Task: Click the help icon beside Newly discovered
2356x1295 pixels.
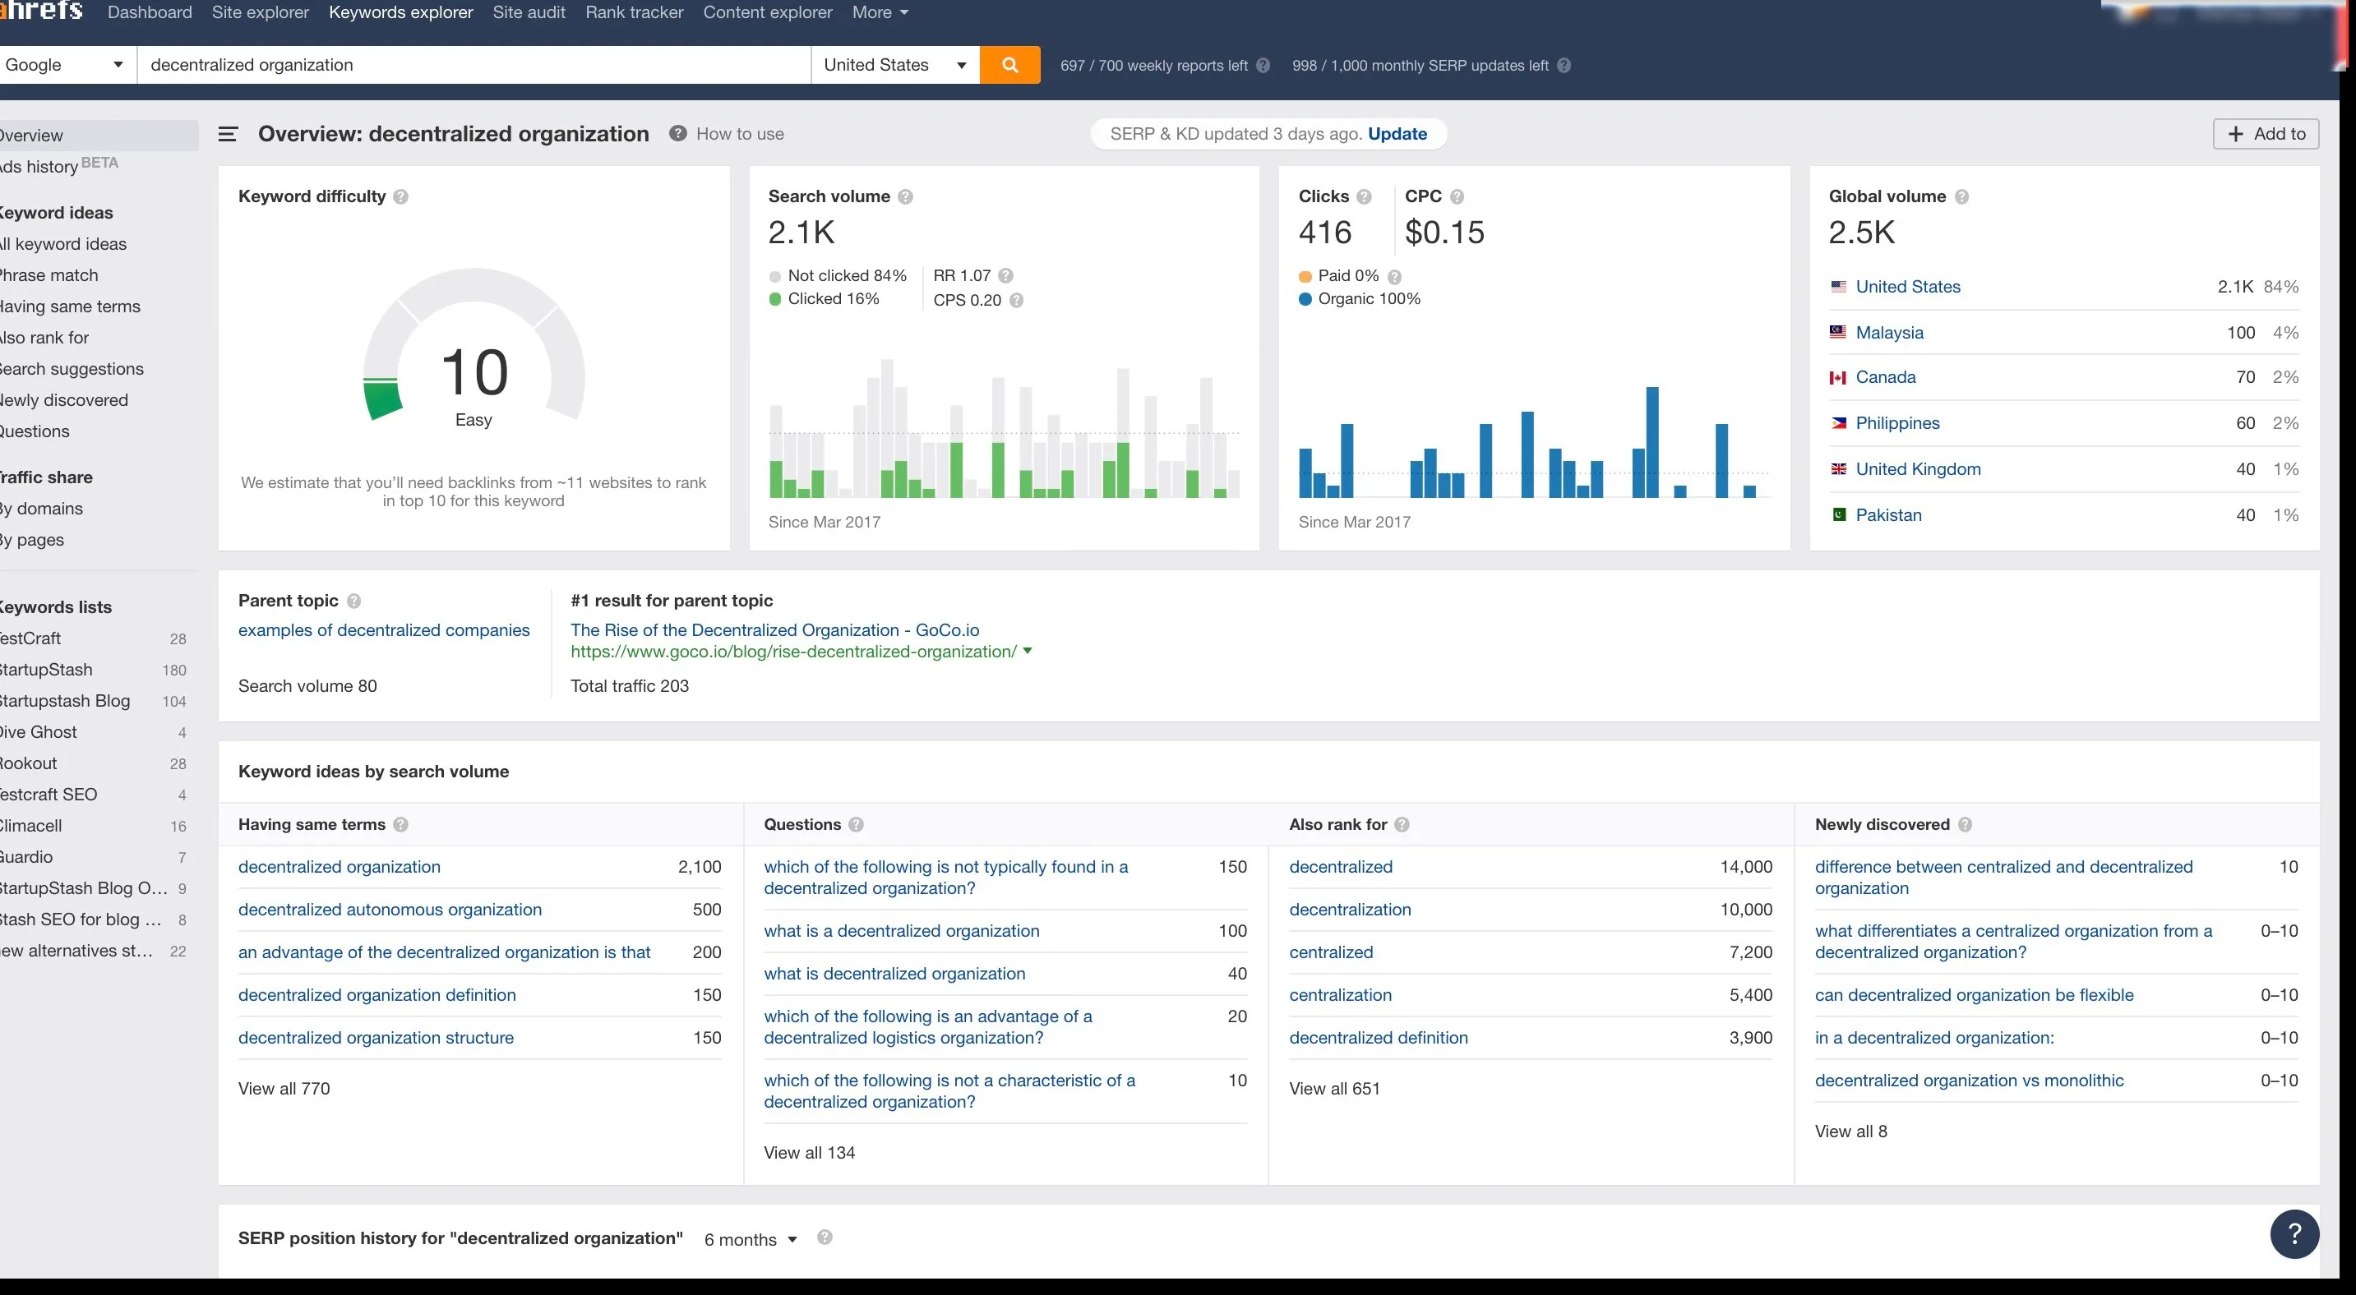Action: click(1966, 824)
